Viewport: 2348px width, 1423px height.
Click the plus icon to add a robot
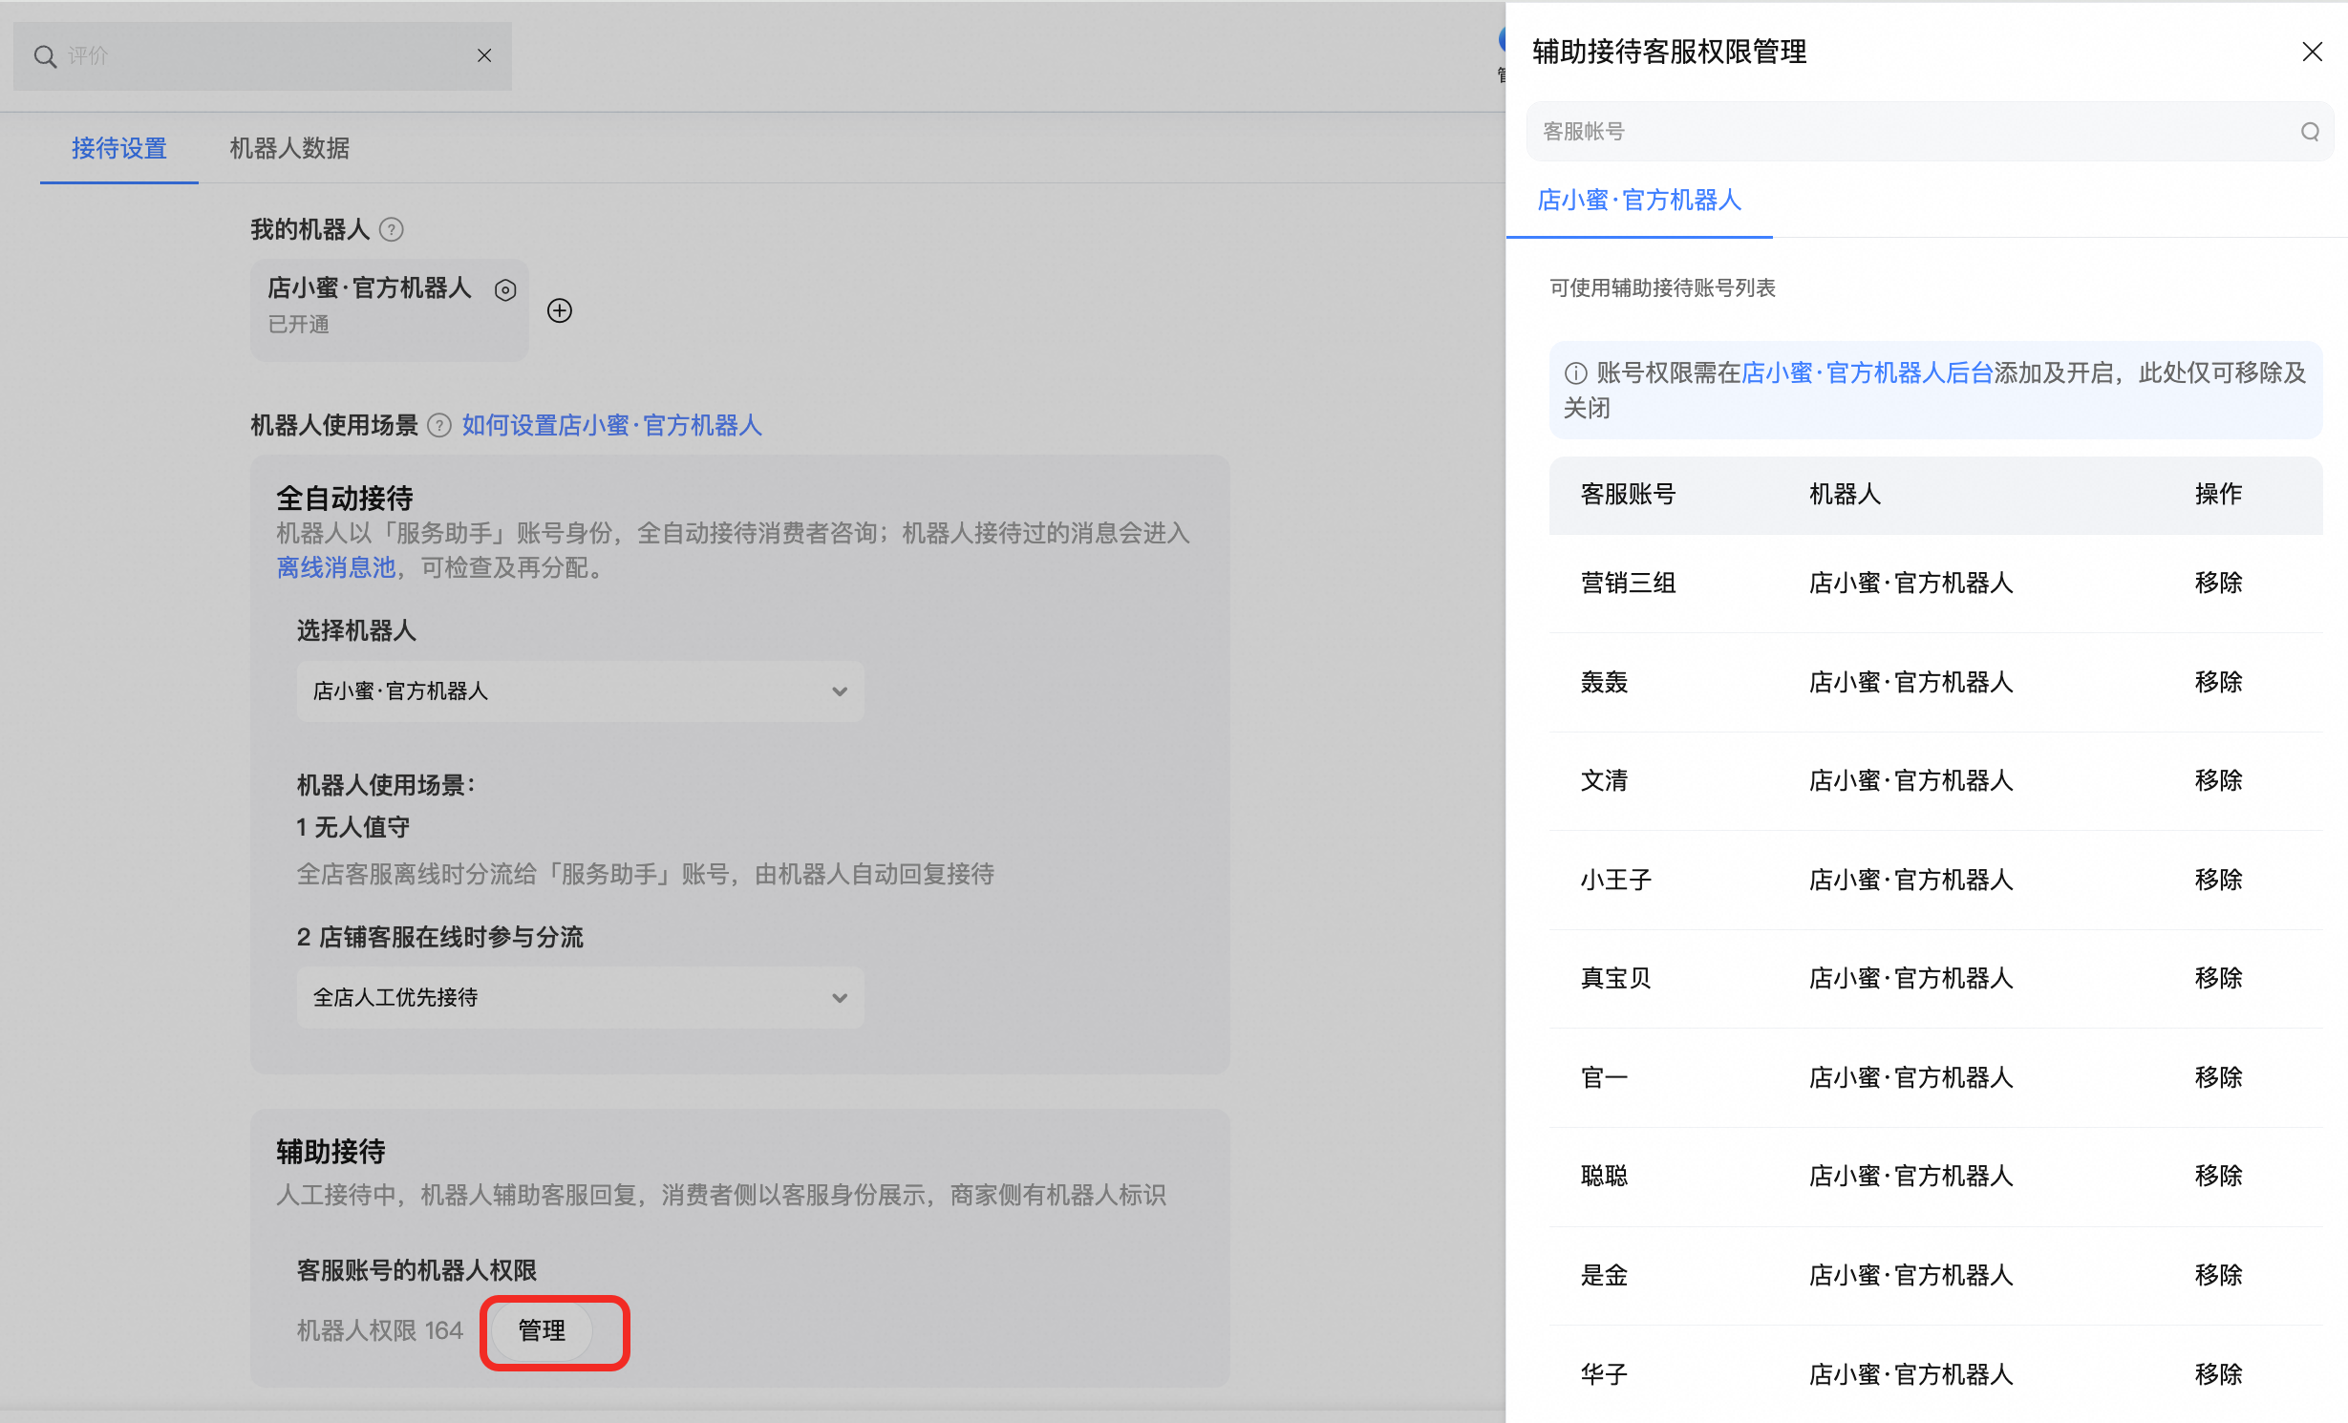(x=560, y=309)
